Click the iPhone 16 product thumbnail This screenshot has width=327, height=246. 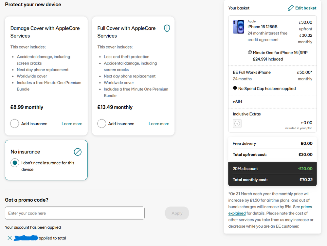238,27
